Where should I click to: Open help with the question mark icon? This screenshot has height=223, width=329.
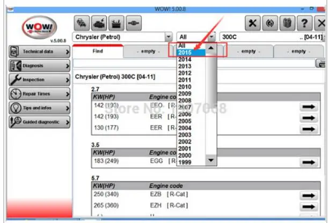point(305,23)
